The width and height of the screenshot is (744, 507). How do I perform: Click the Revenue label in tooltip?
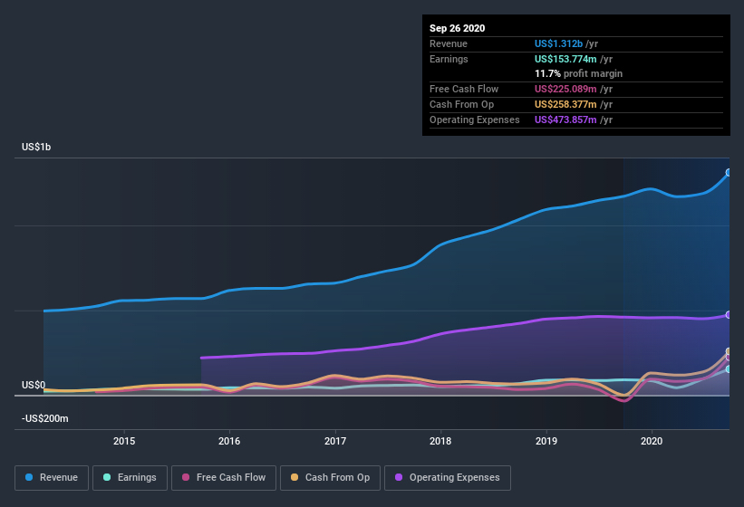[x=449, y=43]
